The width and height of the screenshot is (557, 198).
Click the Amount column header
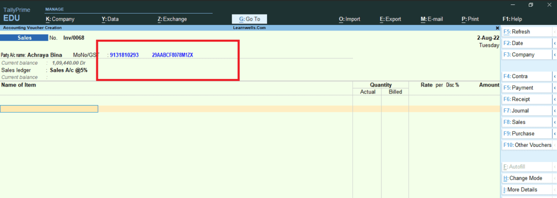coord(489,85)
